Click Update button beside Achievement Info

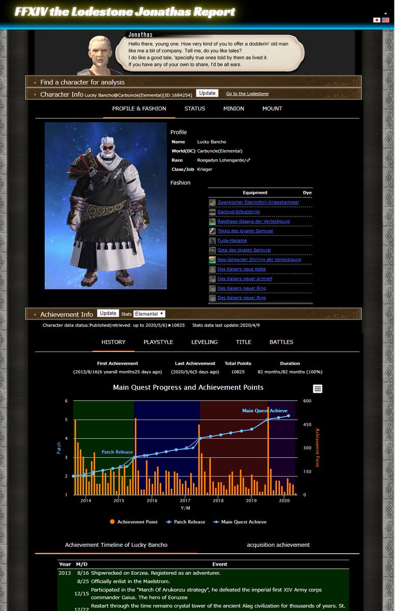pyautogui.click(x=108, y=313)
